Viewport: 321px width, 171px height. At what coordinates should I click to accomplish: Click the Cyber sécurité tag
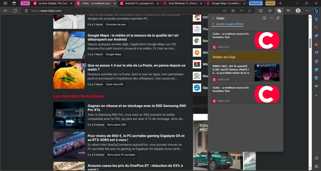(x=114, y=84)
